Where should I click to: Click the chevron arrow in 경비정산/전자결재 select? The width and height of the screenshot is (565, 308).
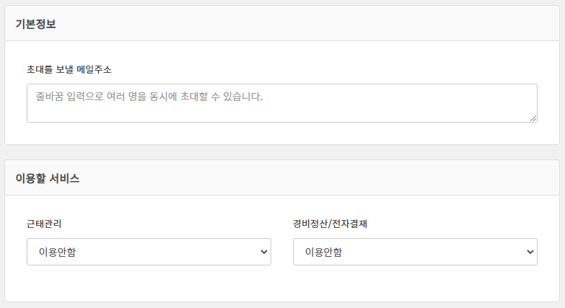point(530,252)
